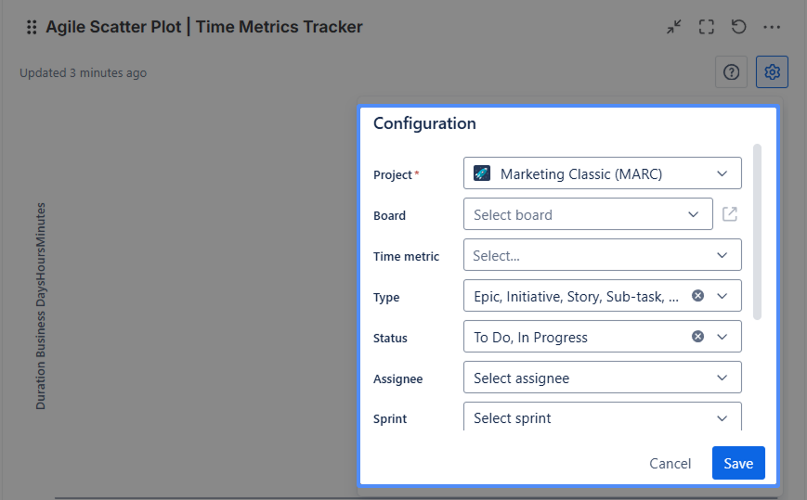Expand the Type dropdown chevron
Screen dimensions: 807x500
[x=722, y=296]
